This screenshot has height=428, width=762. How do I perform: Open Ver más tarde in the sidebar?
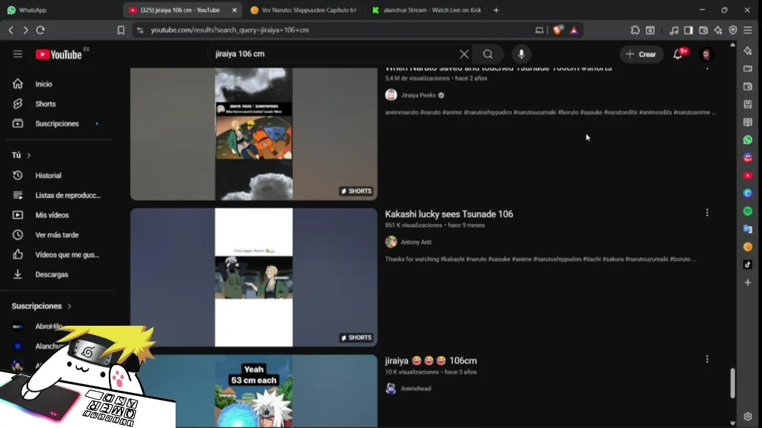[60, 235]
